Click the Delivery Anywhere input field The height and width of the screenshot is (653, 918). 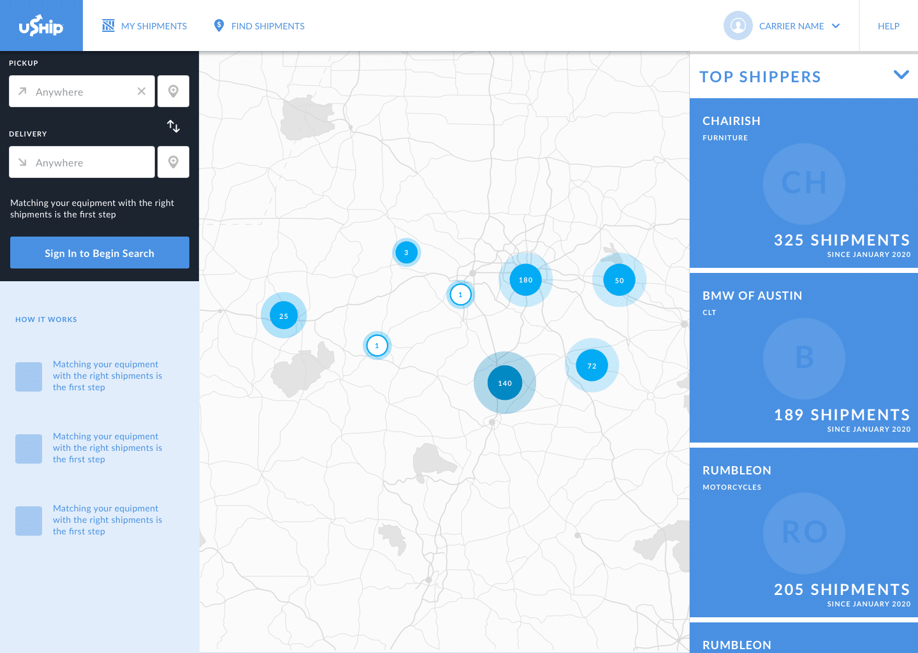pyautogui.click(x=82, y=162)
